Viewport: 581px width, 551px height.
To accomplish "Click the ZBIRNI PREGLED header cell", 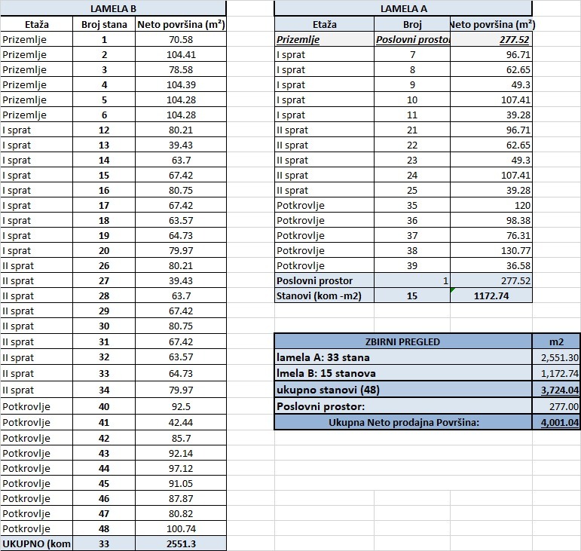I will pyautogui.click(x=403, y=341).
